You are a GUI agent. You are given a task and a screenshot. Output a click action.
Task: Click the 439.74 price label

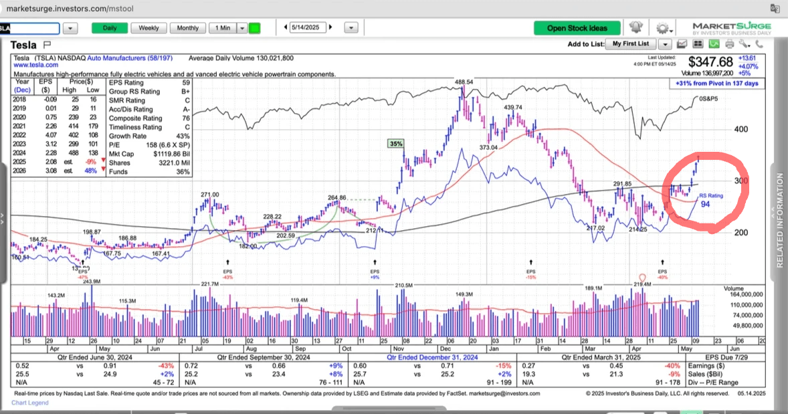tap(513, 108)
